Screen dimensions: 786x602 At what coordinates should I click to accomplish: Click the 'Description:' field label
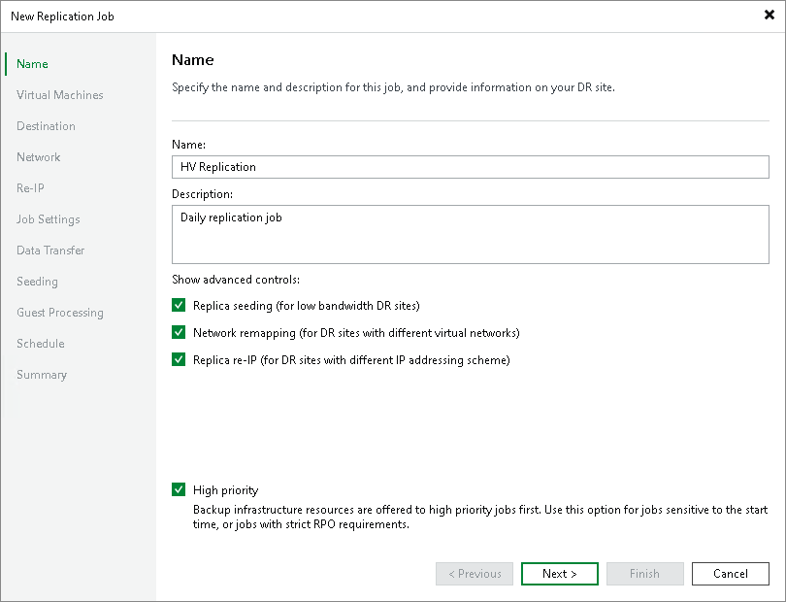click(x=202, y=194)
